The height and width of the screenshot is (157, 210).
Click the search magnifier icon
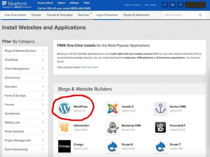[201, 15]
